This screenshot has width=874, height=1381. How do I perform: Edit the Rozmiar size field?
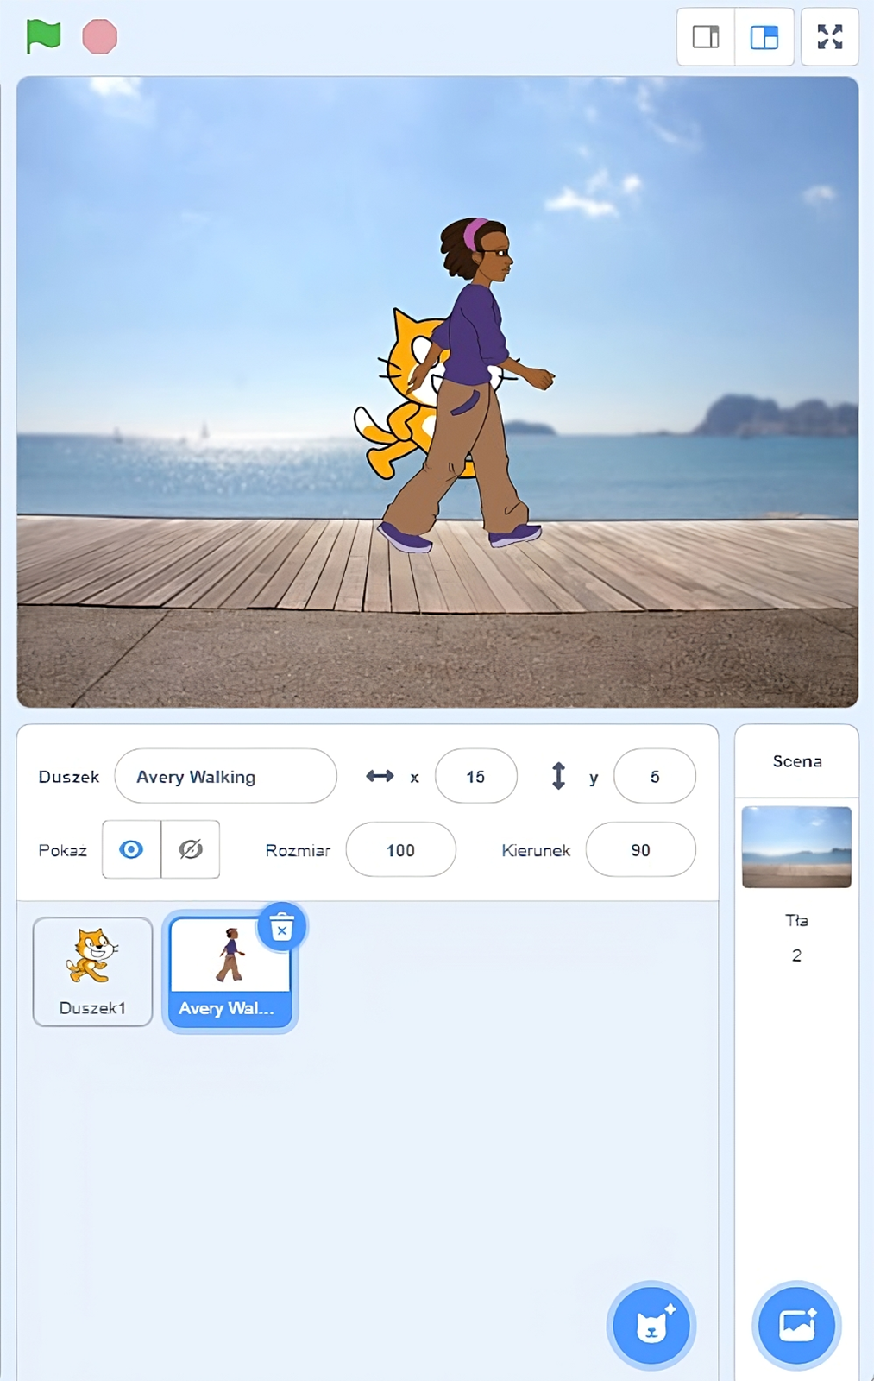click(401, 849)
